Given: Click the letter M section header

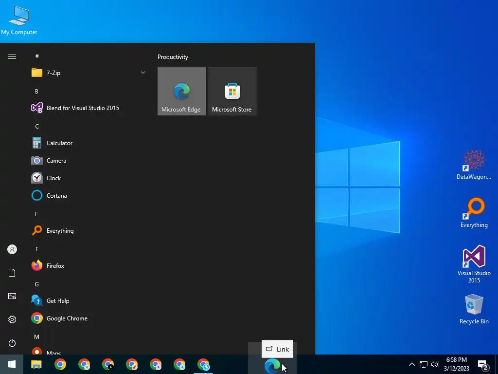Looking at the screenshot, I should pyautogui.click(x=36, y=337).
